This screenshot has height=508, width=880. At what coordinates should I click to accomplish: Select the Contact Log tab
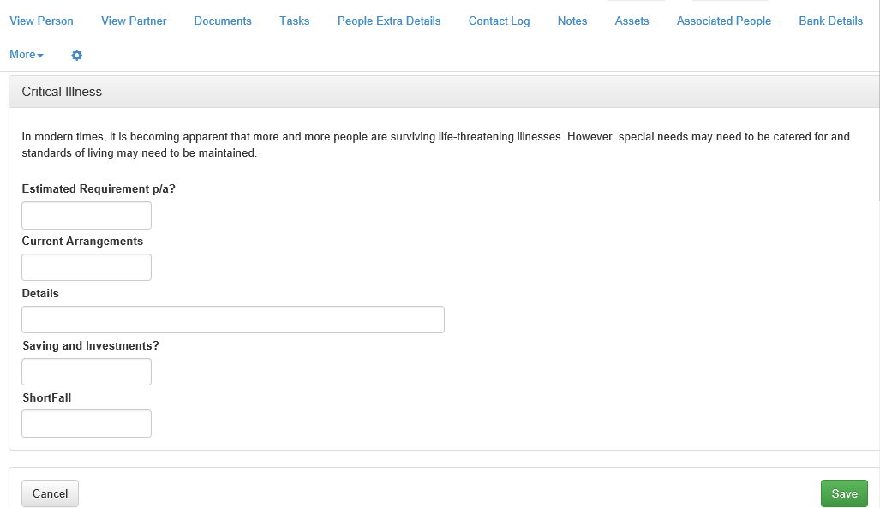pyautogui.click(x=499, y=21)
